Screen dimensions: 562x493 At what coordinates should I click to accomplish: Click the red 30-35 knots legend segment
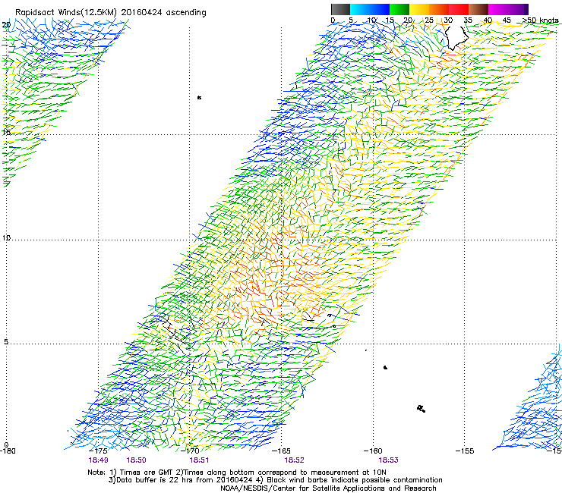click(x=459, y=9)
